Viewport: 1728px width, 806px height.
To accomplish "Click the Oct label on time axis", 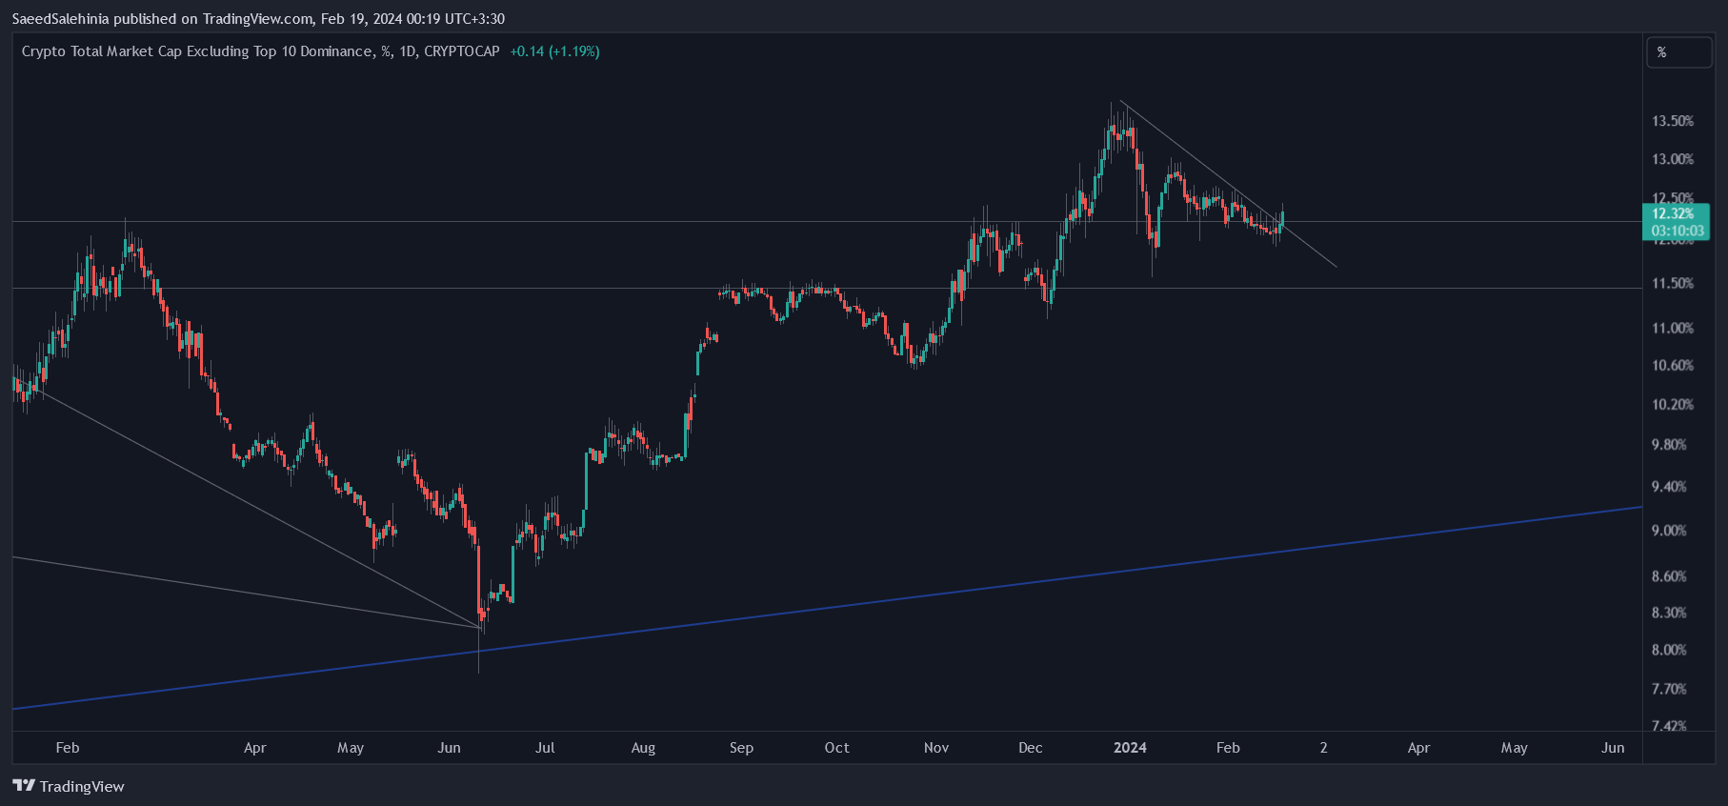I will point(836,748).
